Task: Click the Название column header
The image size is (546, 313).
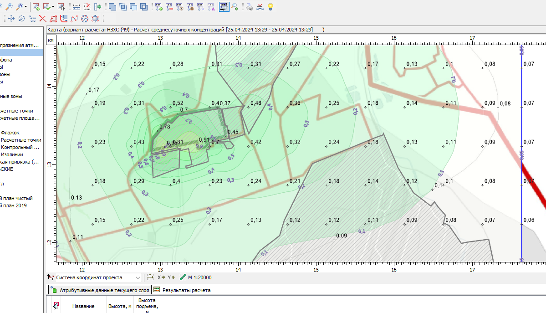Action: click(x=83, y=306)
